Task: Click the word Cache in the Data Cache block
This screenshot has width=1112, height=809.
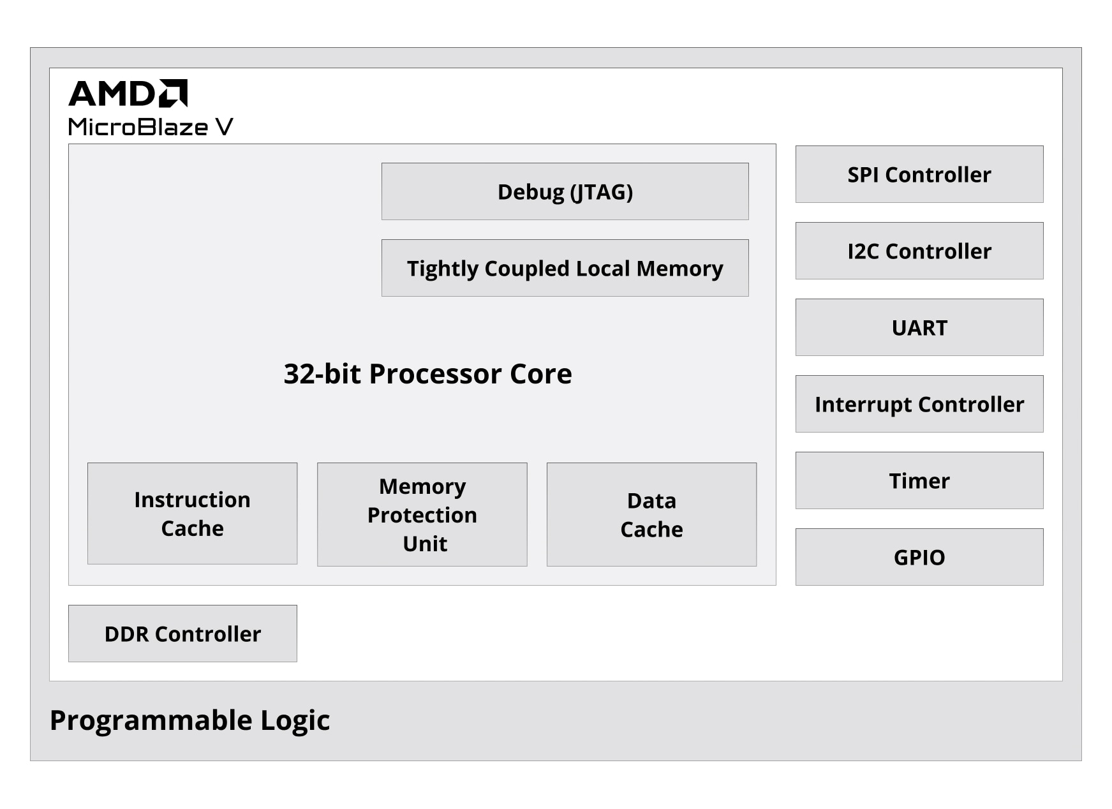Action: pyautogui.click(x=651, y=530)
